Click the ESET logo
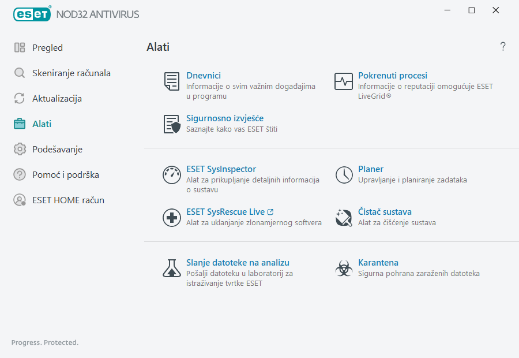 tap(32, 14)
